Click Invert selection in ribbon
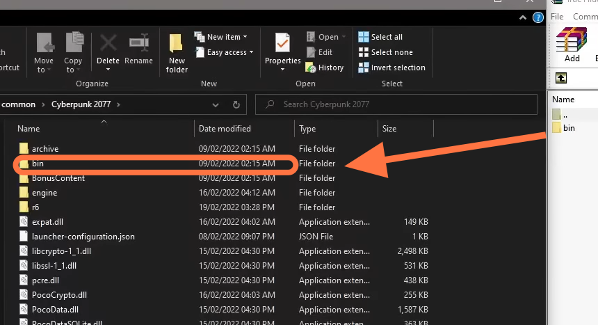 coord(391,68)
